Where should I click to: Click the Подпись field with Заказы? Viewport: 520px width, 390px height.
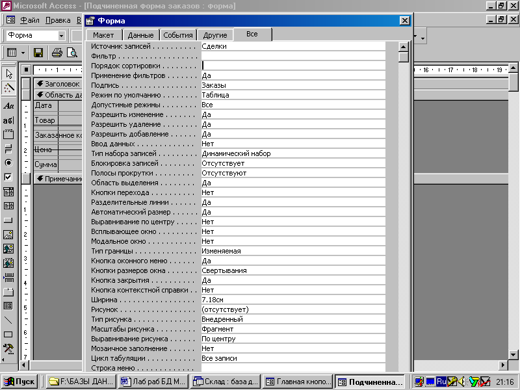[293, 85]
